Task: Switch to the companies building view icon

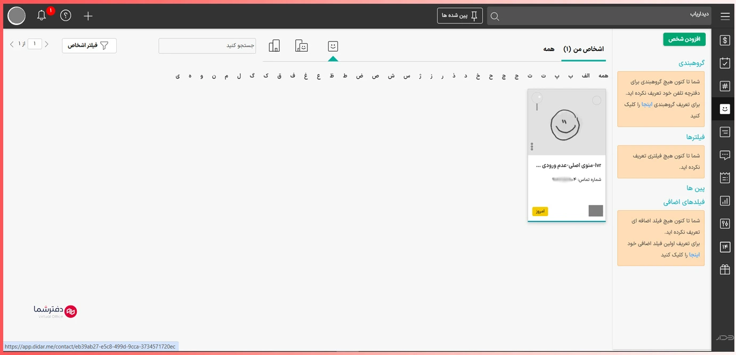Action: tap(274, 46)
